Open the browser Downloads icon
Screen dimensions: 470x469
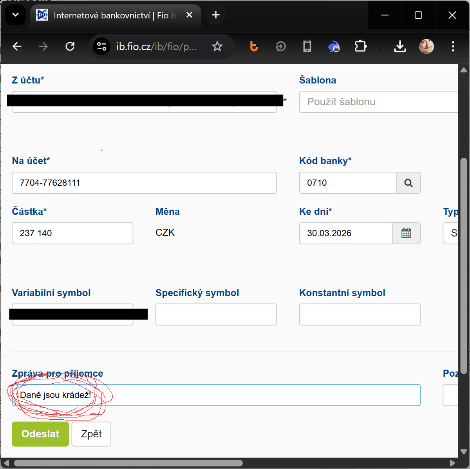(x=400, y=47)
